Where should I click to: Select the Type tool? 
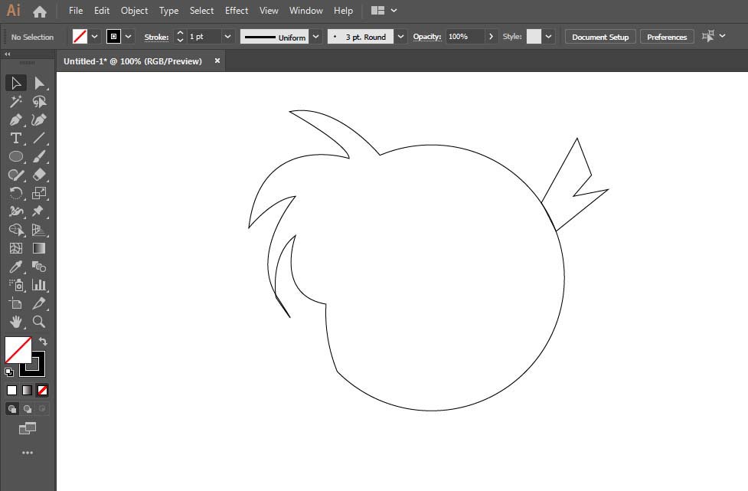pyautogui.click(x=16, y=138)
